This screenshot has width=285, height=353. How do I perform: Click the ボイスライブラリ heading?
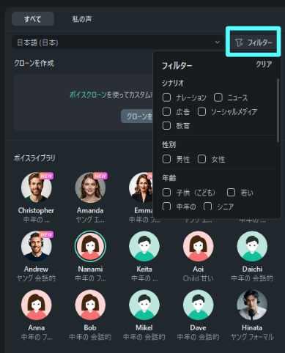34,158
